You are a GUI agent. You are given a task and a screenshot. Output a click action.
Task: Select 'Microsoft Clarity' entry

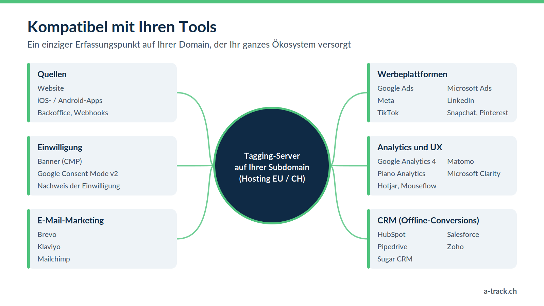click(x=474, y=173)
